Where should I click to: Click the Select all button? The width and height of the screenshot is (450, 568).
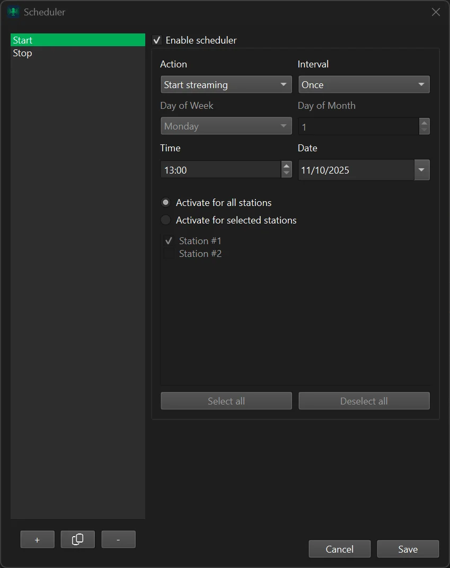226,401
